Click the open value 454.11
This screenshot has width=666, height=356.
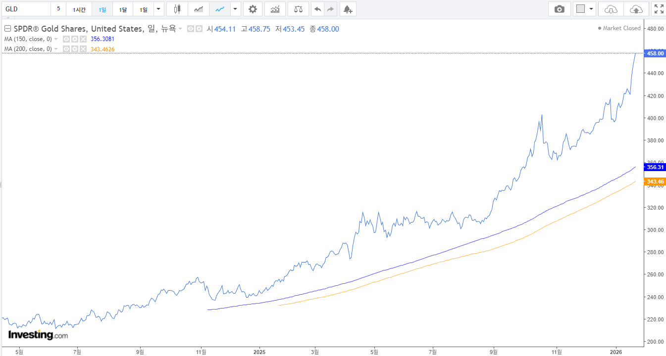[225, 29]
